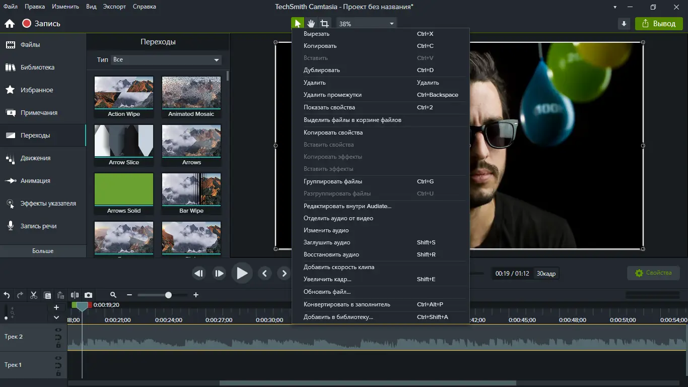The image size is (688, 387).
Task: Start recording with the Запись button
Action: coord(41,24)
